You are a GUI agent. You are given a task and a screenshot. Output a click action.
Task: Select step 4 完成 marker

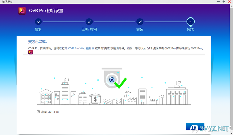tap(191, 22)
